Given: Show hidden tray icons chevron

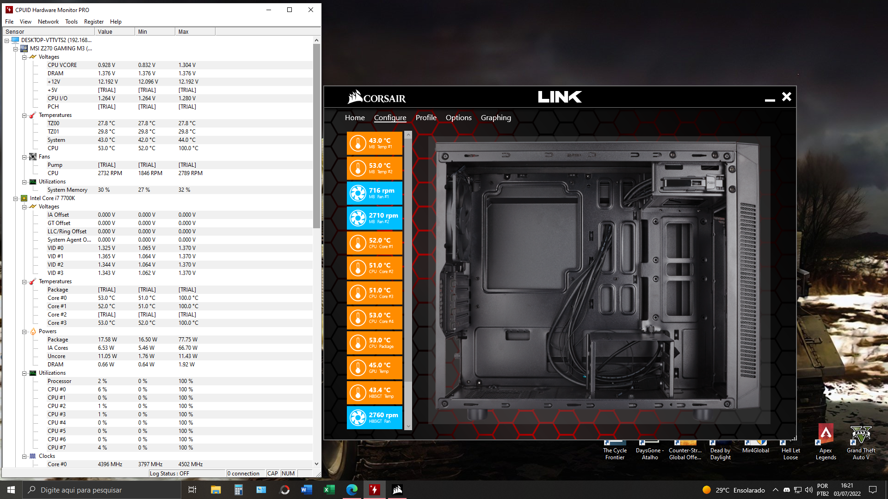Looking at the screenshot, I should click(776, 490).
